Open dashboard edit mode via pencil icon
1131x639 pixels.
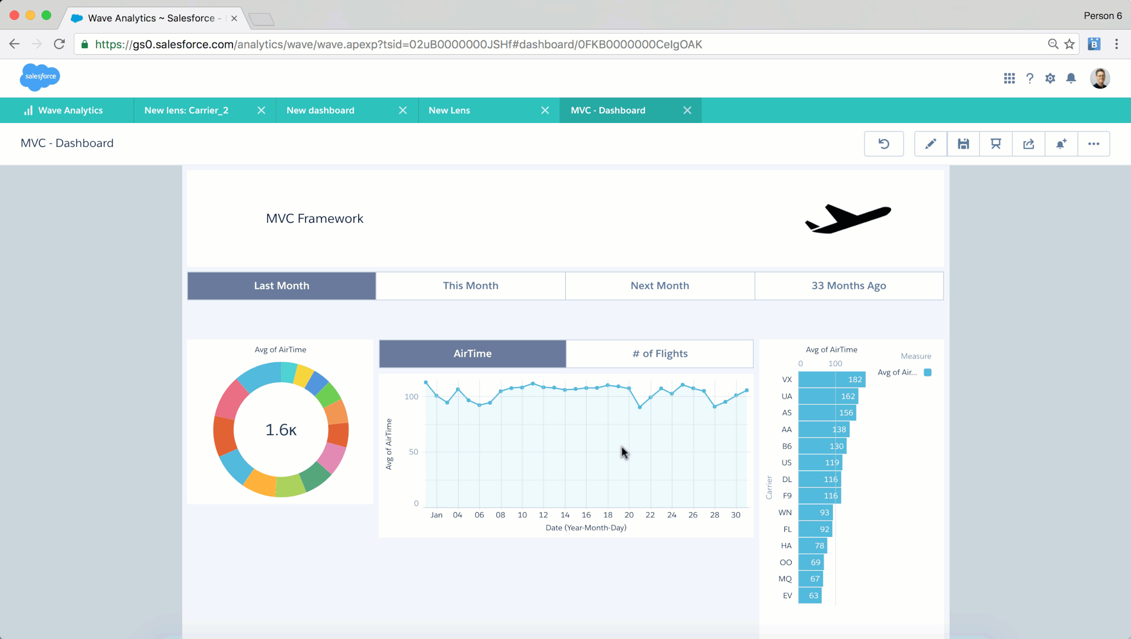pos(931,144)
